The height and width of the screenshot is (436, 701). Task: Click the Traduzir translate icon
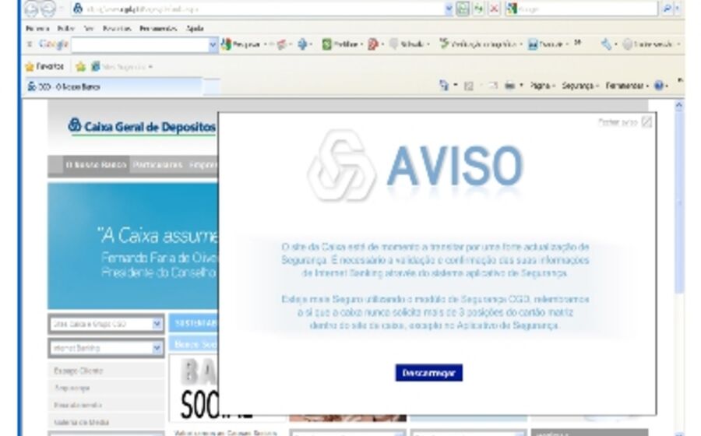(533, 44)
